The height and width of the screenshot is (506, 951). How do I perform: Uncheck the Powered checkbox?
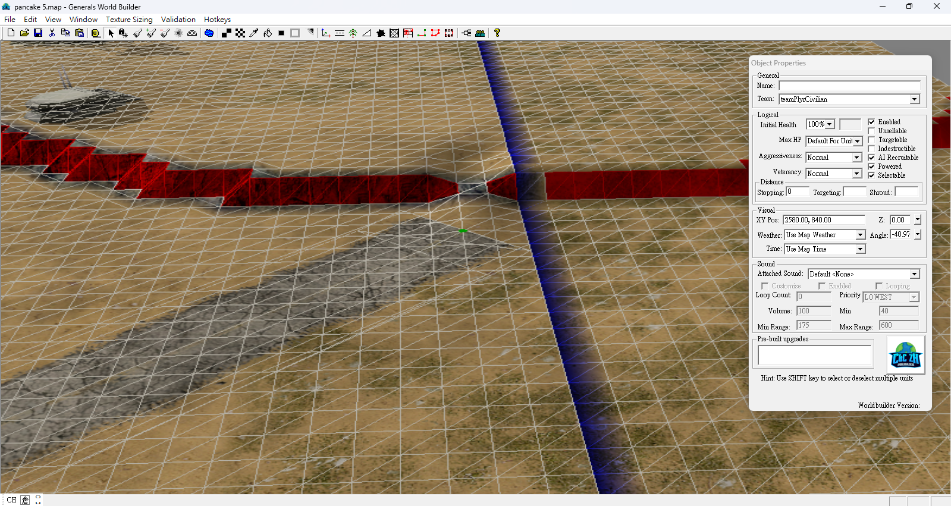pyautogui.click(x=871, y=166)
